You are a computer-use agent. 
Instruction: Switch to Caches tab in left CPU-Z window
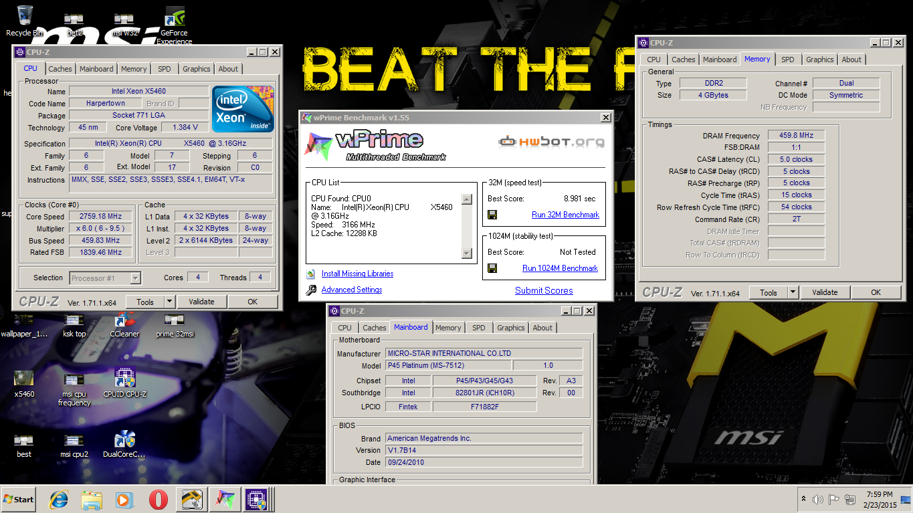(x=60, y=69)
